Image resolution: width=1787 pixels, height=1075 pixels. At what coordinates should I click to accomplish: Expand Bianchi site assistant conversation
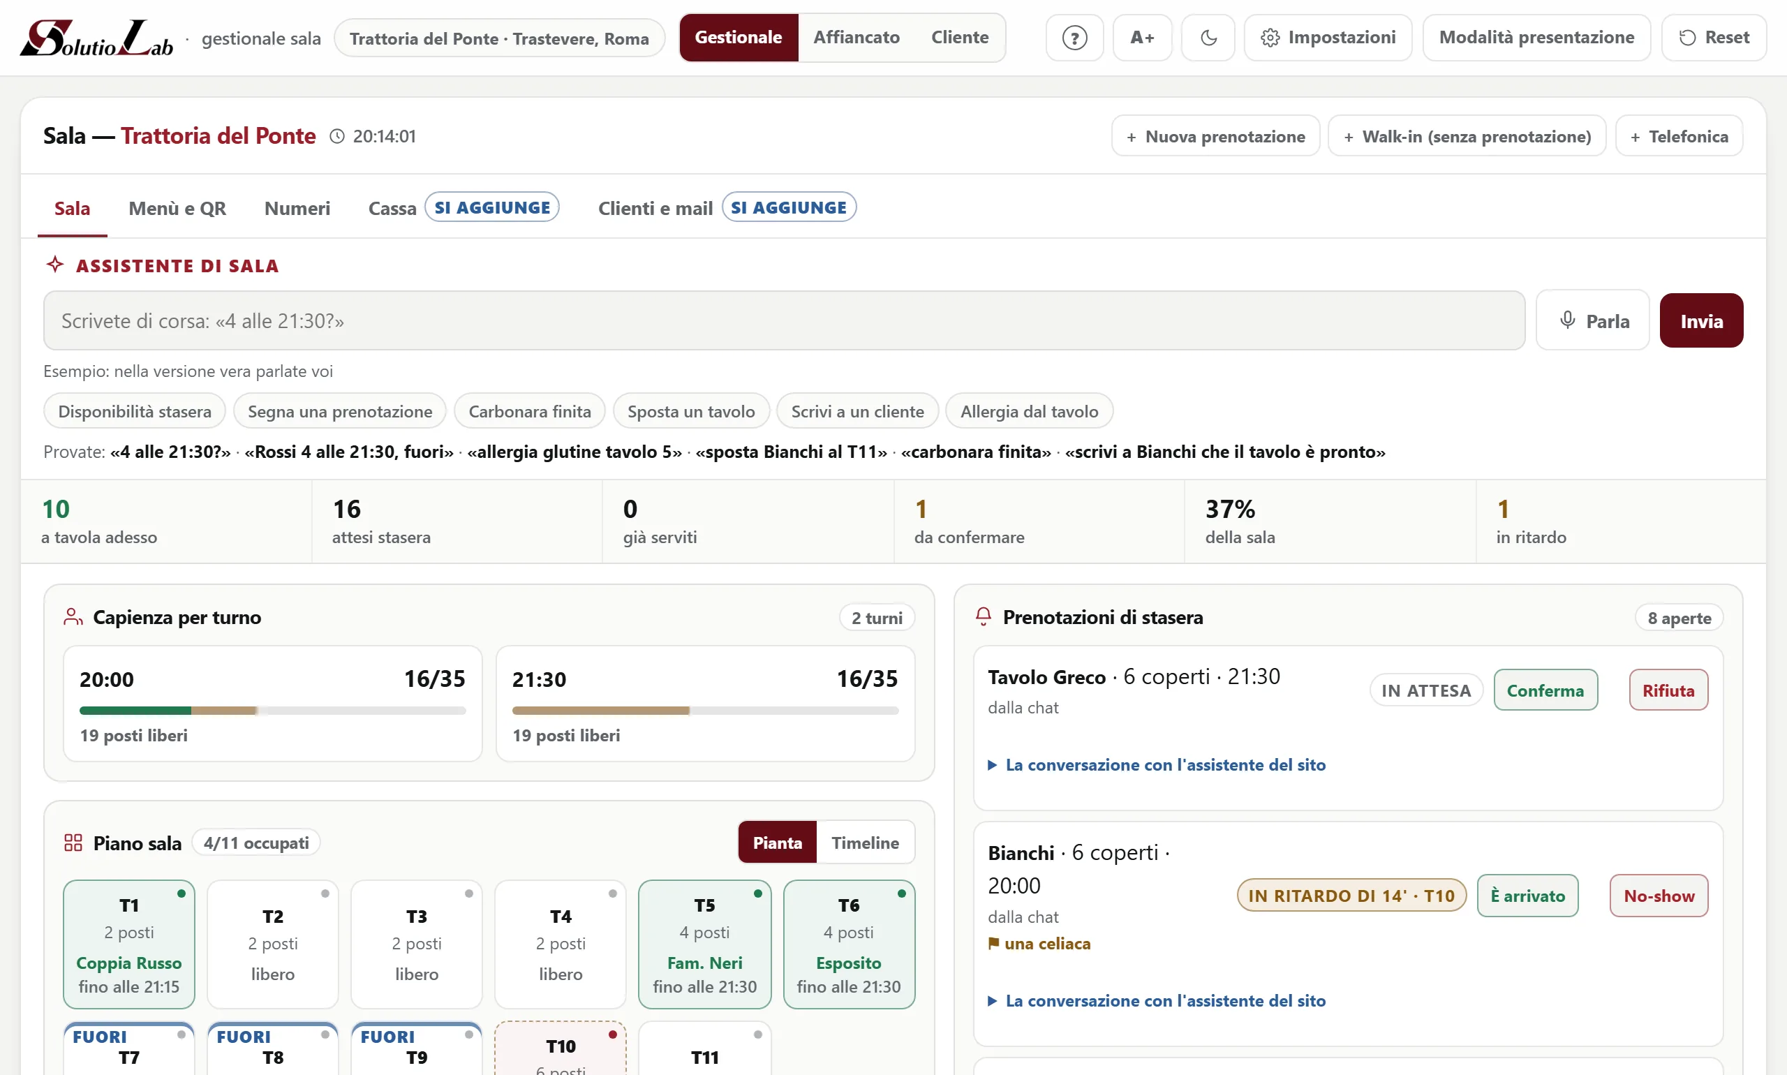1157,1000
